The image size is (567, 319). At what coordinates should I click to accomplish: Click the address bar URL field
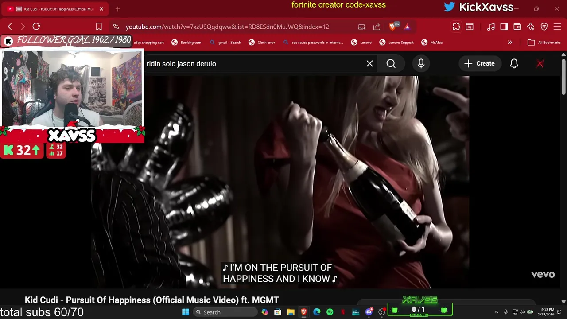coord(227,27)
